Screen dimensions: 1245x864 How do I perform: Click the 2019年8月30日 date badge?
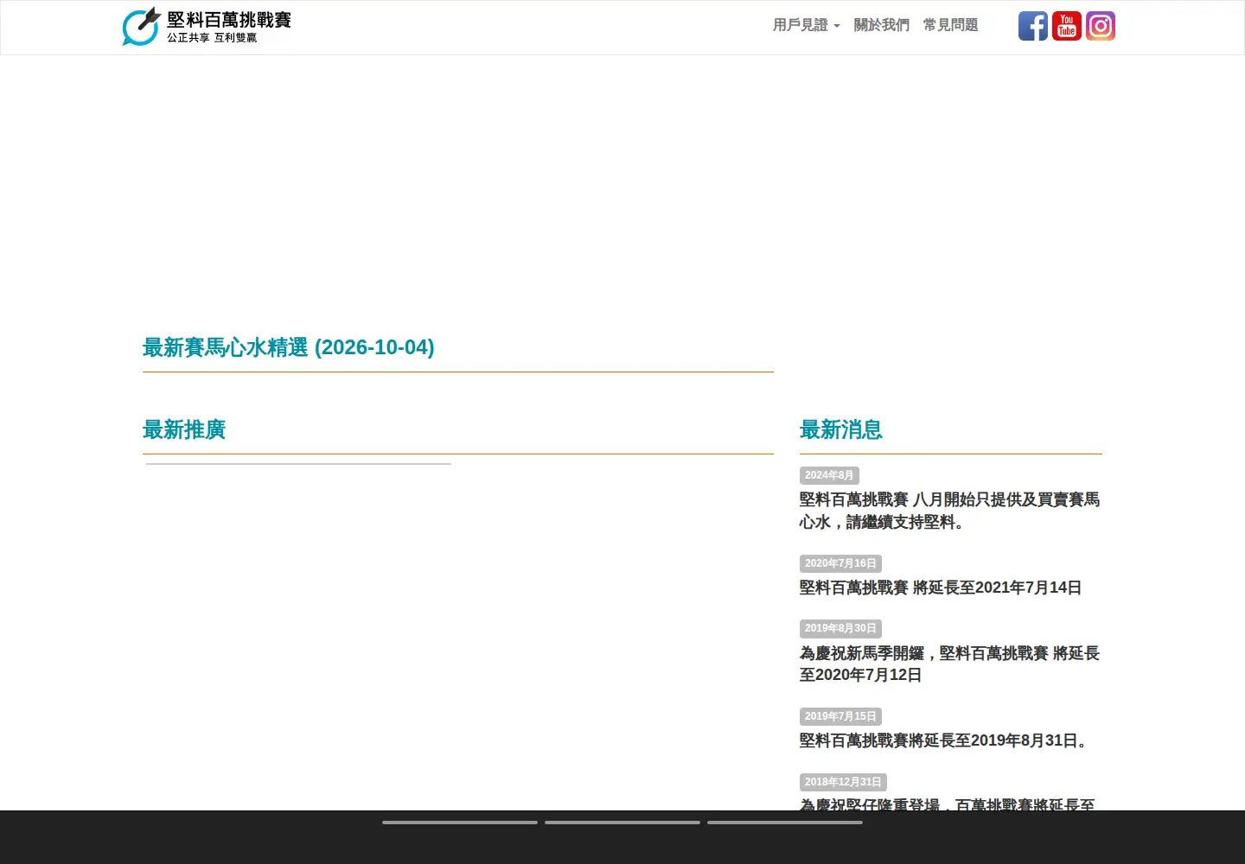840,628
